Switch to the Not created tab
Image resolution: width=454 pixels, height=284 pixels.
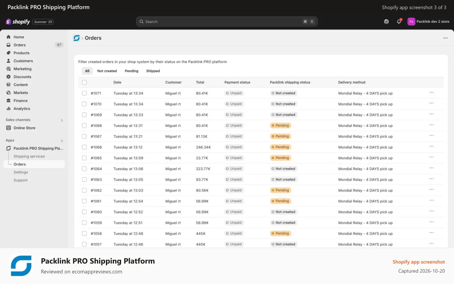click(107, 71)
